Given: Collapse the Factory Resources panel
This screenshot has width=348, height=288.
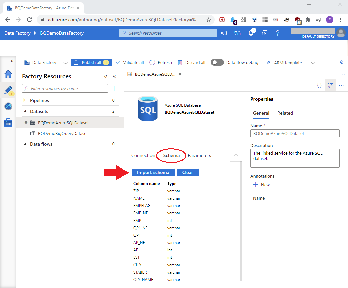Looking at the screenshot, I should [x=114, y=76].
